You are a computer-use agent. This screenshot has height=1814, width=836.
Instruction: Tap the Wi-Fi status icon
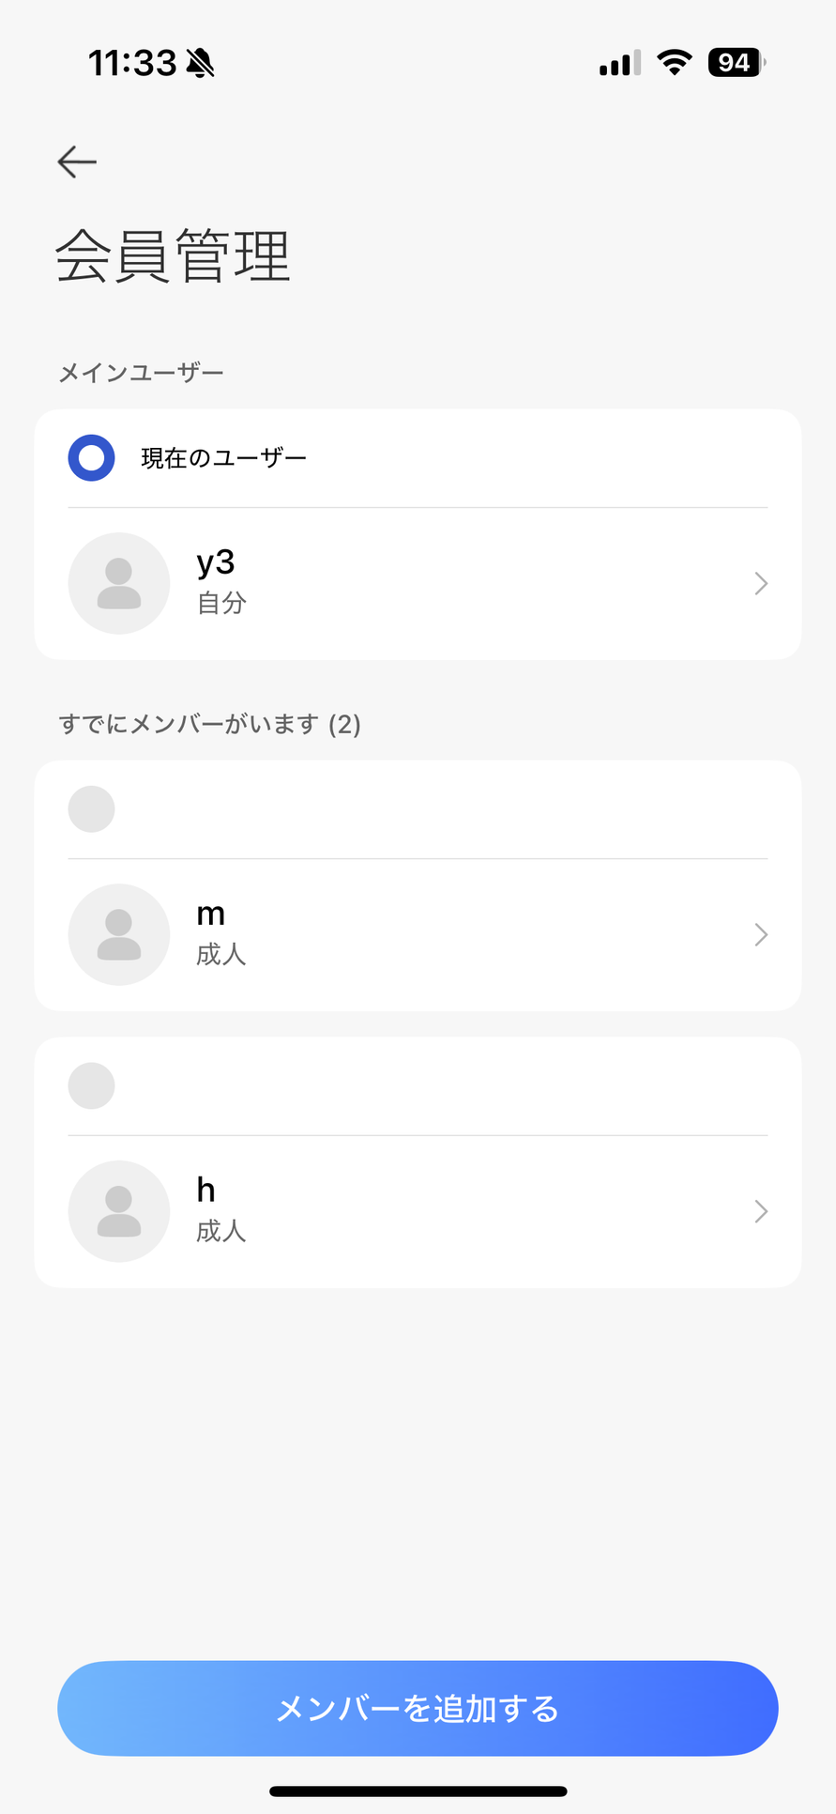coord(674,63)
